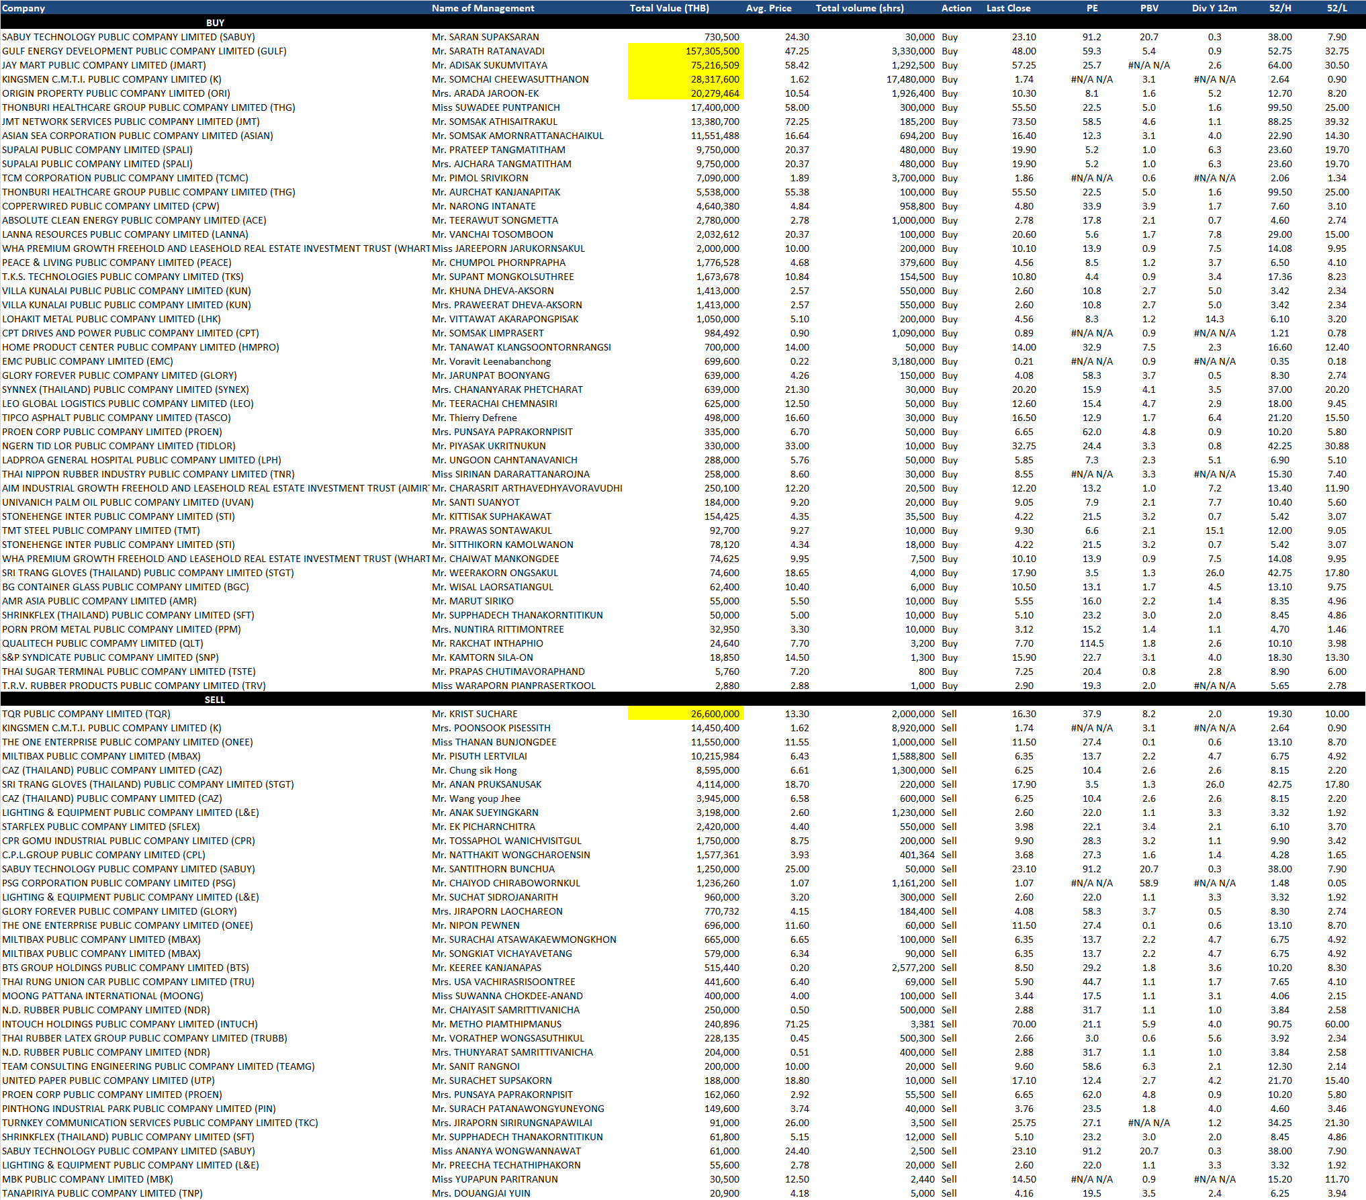Click the TIPCO ASPHALT company cell
The height and width of the screenshot is (1200, 1366).
click(116, 418)
